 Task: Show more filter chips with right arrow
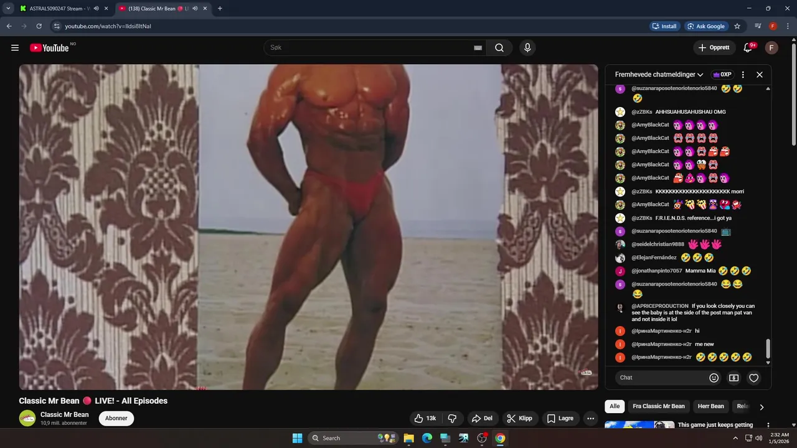(761, 407)
